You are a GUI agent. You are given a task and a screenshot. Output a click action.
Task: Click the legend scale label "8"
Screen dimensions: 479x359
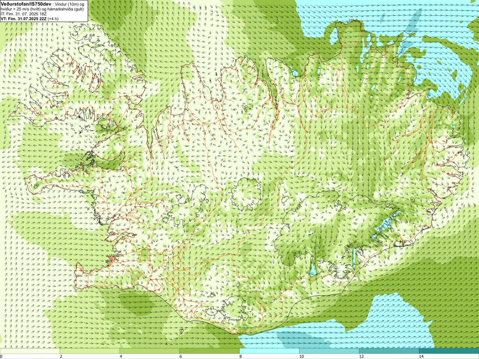pyautogui.click(x=241, y=356)
